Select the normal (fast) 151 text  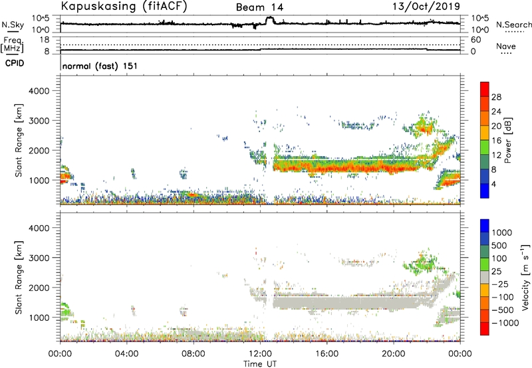(100, 66)
